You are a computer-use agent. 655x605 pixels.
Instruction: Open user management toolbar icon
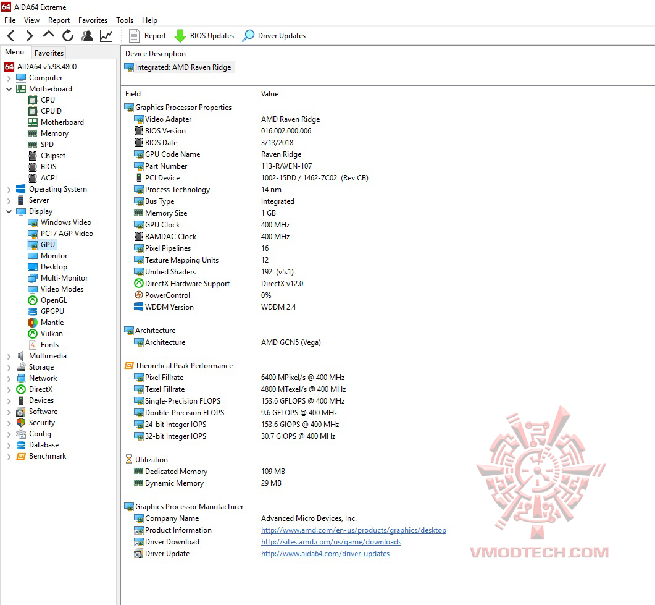click(87, 36)
